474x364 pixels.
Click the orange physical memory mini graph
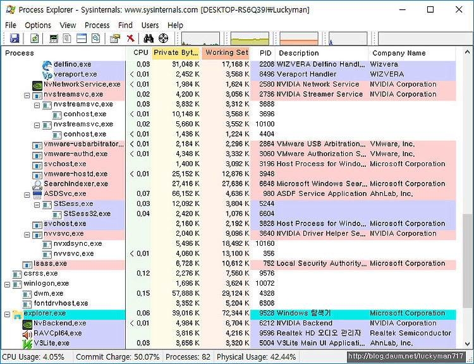299,39
